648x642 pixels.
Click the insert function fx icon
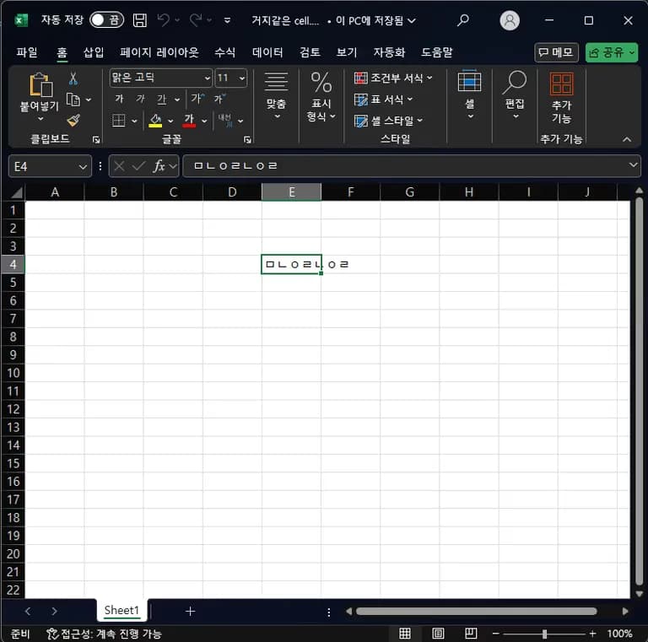tap(159, 166)
